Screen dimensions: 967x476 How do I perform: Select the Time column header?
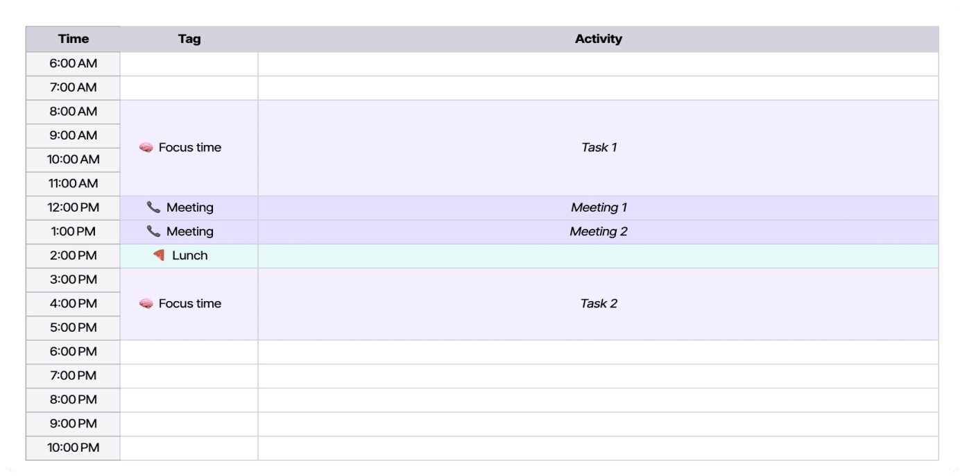(x=73, y=39)
